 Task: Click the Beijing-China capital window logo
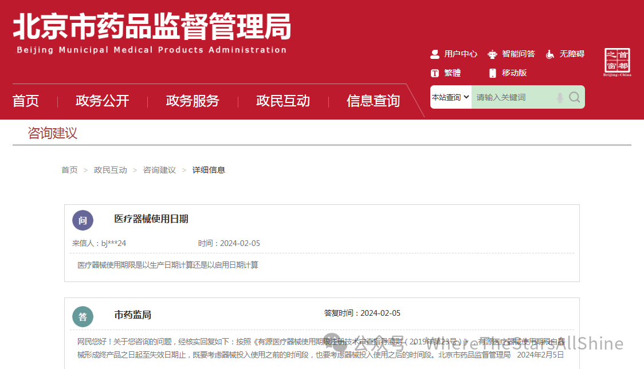coord(617,62)
